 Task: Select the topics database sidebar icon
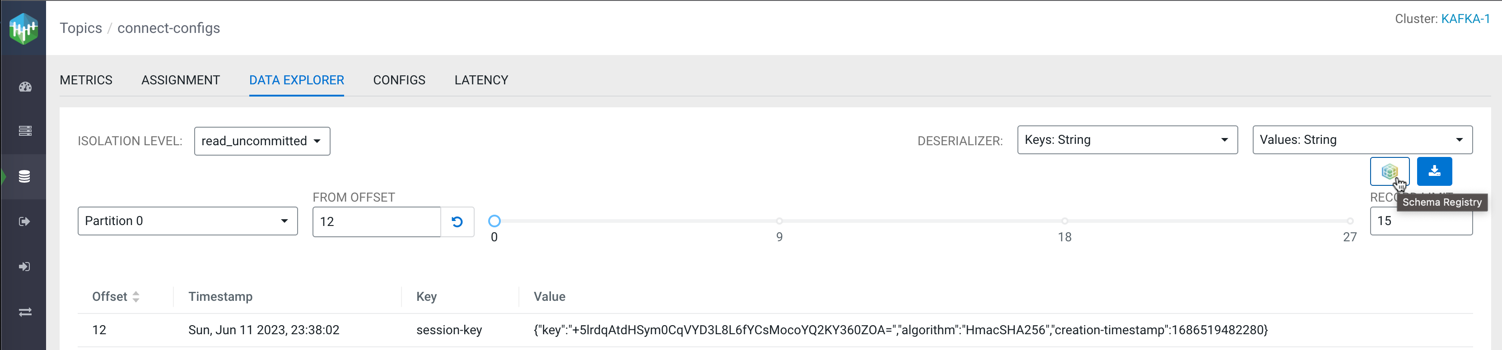pos(24,176)
